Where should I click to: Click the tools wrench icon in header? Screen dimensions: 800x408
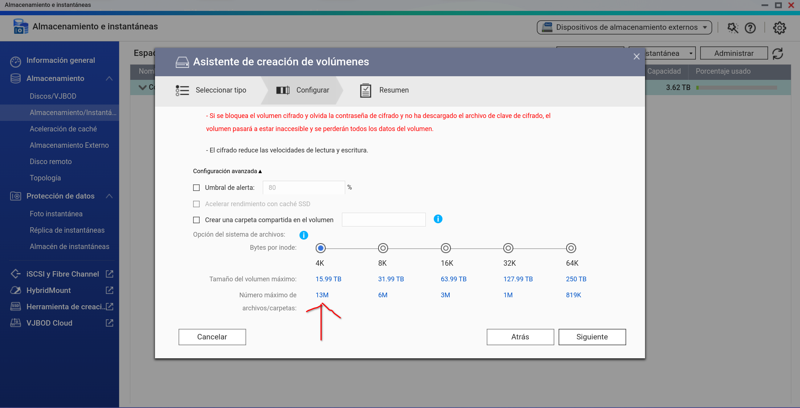pos(732,28)
